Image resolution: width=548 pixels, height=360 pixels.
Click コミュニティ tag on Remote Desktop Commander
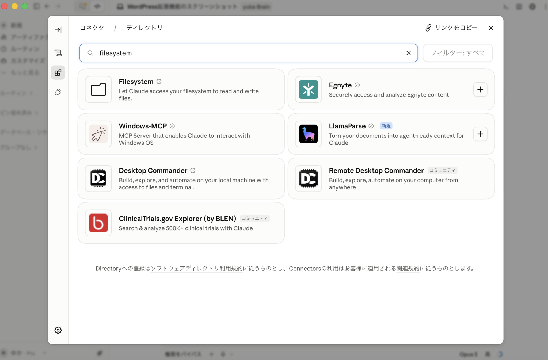point(442,170)
